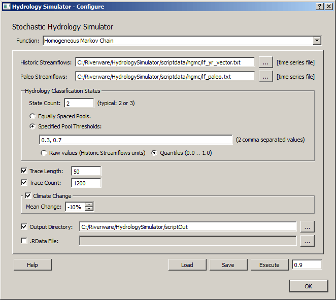Image resolution: width=336 pixels, height=300 pixels.
Task: Toggle the Trace Length checkbox
Action: point(24,171)
